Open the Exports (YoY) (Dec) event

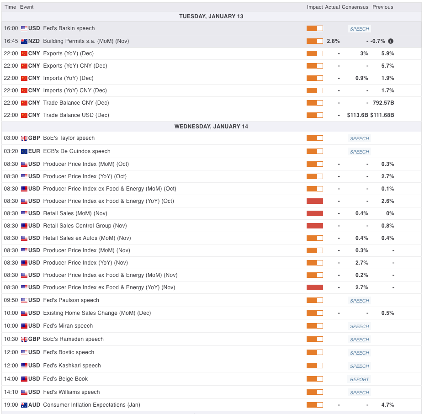tap(68, 53)
